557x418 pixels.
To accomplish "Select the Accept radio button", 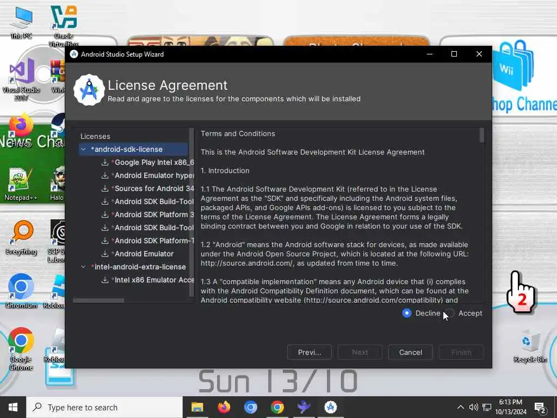I will tap(450, 313).
